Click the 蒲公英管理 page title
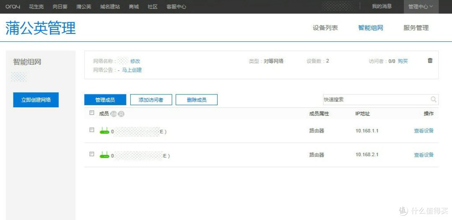This screenshot has width=452, height=220. (41, 28)
